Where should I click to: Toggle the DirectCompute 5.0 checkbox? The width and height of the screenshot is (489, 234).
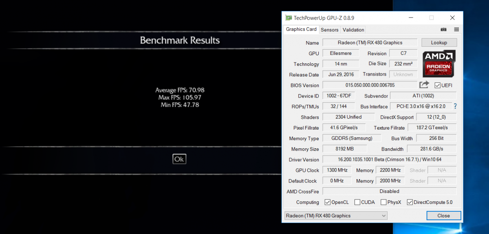point(410,202)
